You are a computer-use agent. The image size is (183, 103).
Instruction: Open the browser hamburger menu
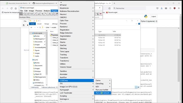(x=179, y=8)
